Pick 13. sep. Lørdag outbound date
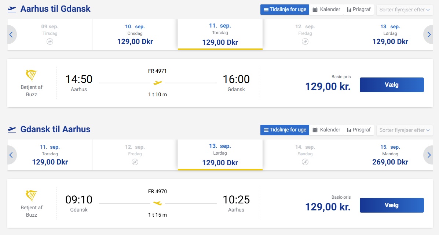439x235 pixels. click(390, 35)
